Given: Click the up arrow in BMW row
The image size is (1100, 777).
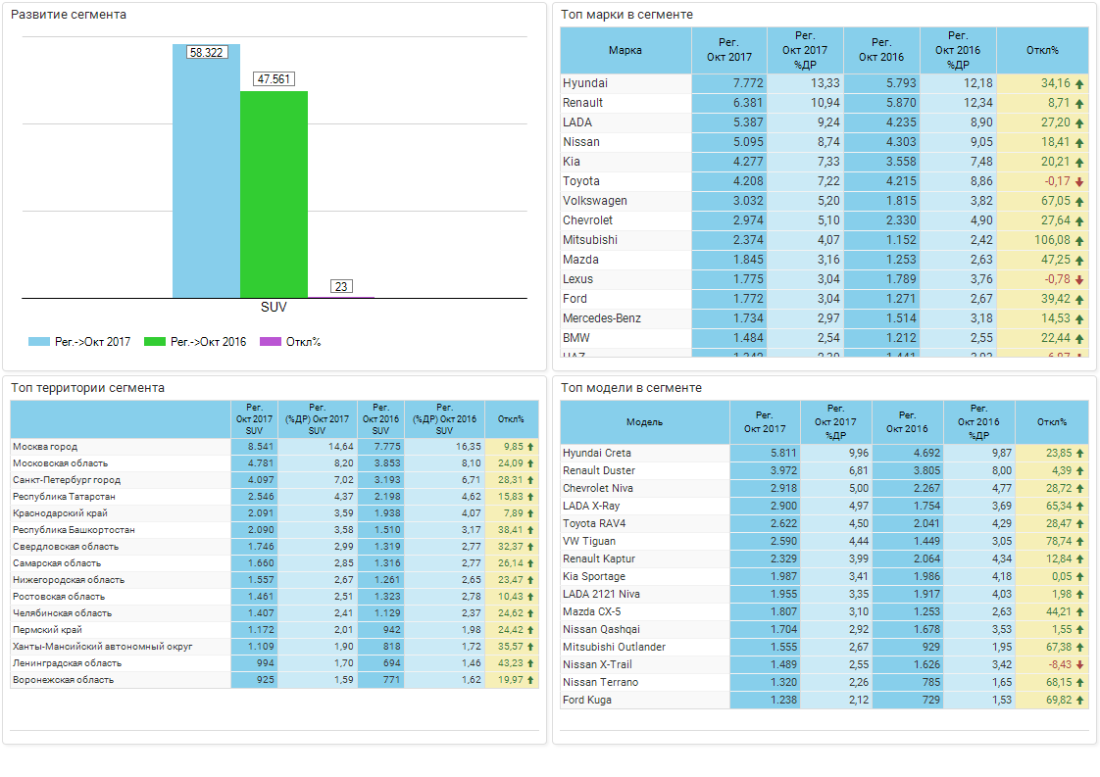Looking at the screenshot, I should [1079, 339].
